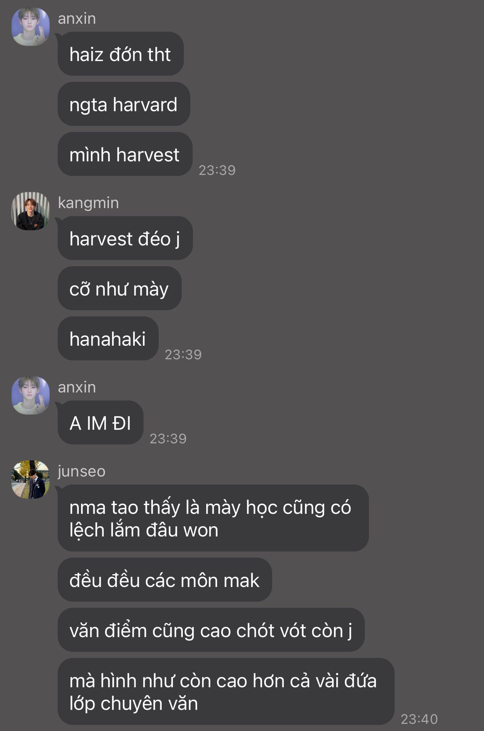Image resolution: width=484 pixels, height=731 pixels.
Task: Tap anxin's avatar at the top
Action: click(30, 27)
